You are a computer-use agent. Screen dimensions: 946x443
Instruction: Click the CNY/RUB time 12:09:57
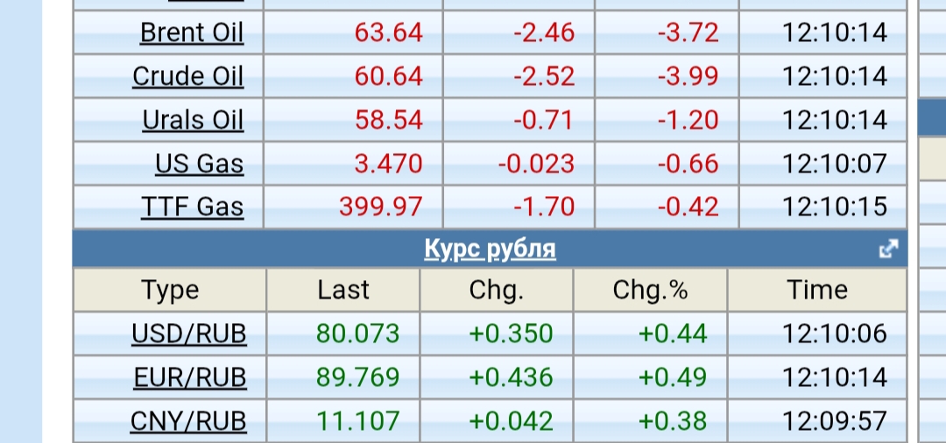[x=834, y=422]
